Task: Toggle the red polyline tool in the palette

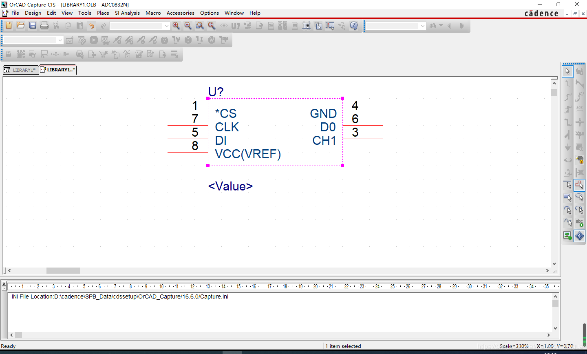Action: point(579,185)
